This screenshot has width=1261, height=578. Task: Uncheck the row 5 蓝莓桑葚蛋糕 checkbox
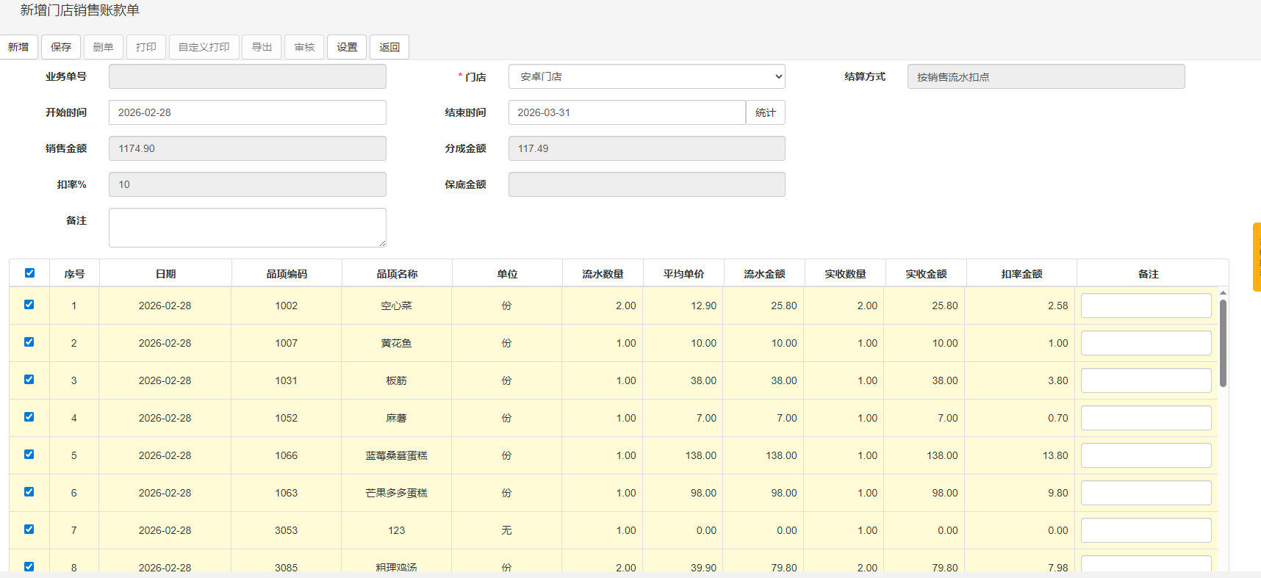tap(29, 455)
